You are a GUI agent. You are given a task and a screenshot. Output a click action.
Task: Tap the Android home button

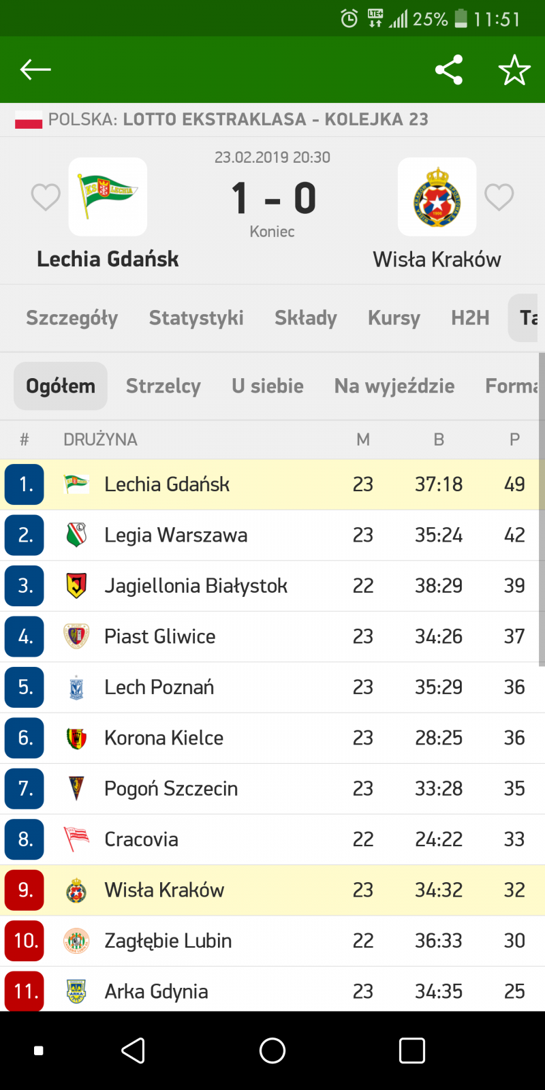[x=272, y=1050]
